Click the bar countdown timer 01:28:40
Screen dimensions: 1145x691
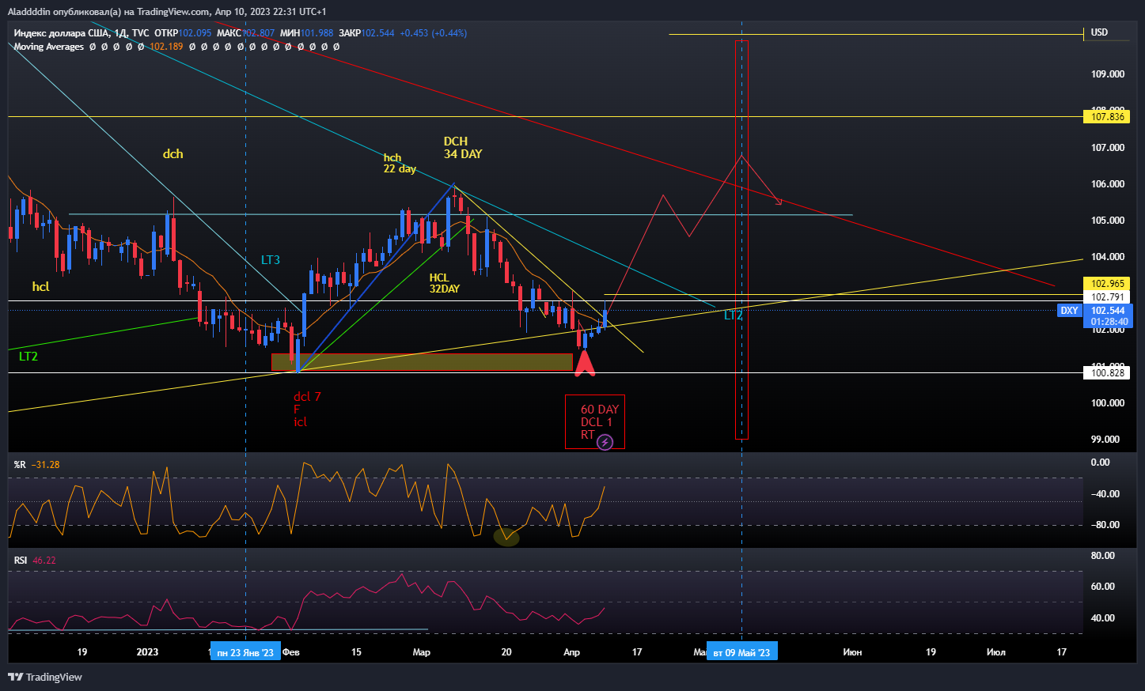[x=1109, y=322]
